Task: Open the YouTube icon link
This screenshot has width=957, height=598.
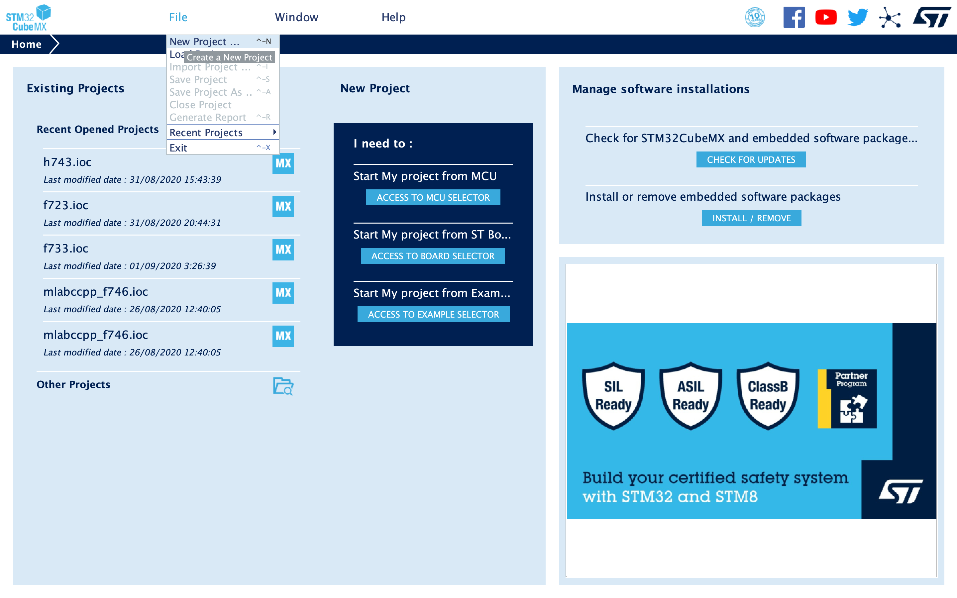Action: click(x=826, y=17)
